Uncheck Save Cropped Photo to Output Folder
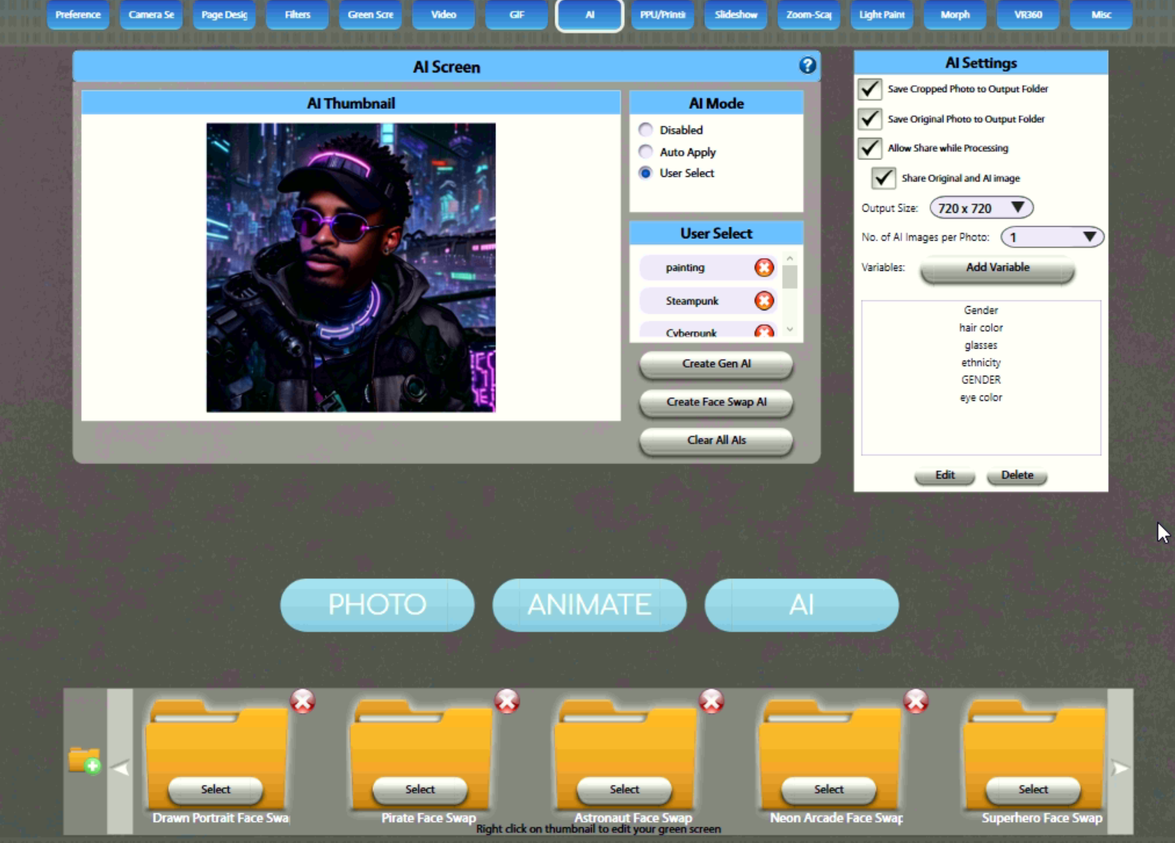The image size is (1175, 843). tap(869, 89)
